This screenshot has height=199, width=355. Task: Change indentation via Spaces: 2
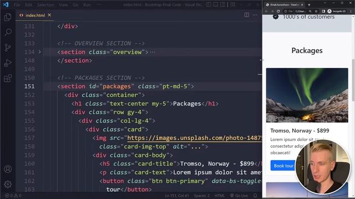(201, 196)
